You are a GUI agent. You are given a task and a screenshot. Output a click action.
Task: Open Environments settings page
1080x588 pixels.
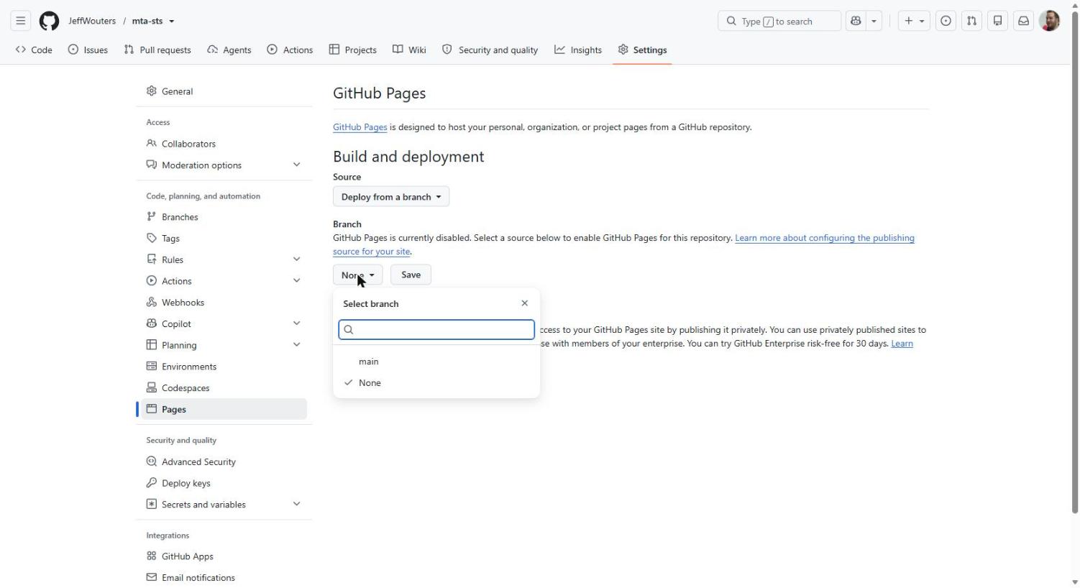224,367
